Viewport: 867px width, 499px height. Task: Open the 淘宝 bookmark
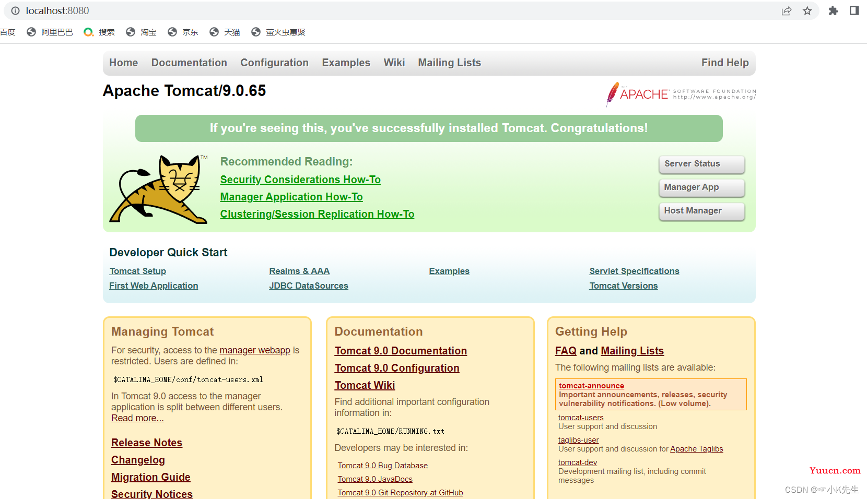(141, 32)
